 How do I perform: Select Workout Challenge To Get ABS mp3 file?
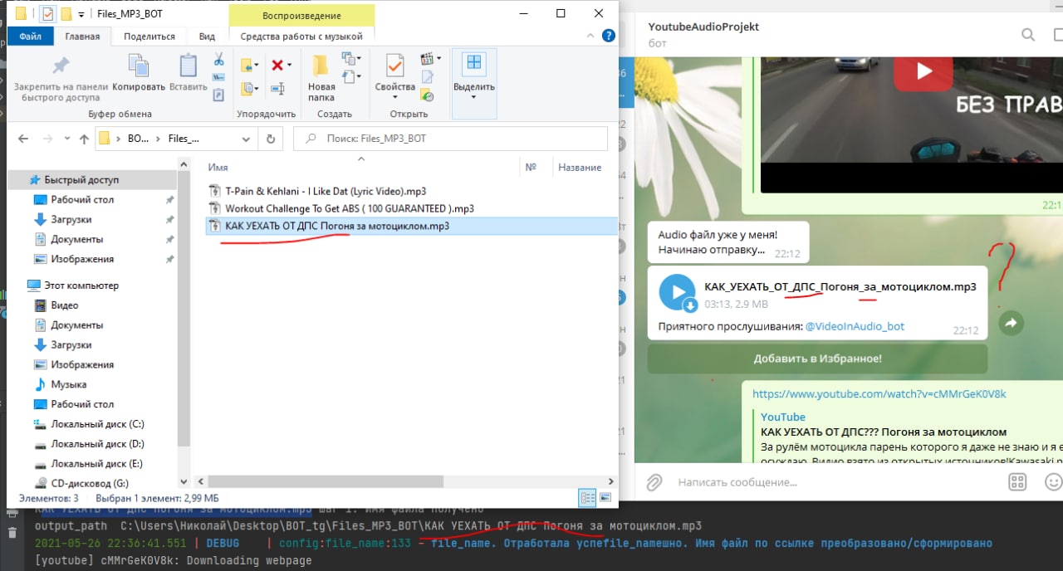pos(350,208)
